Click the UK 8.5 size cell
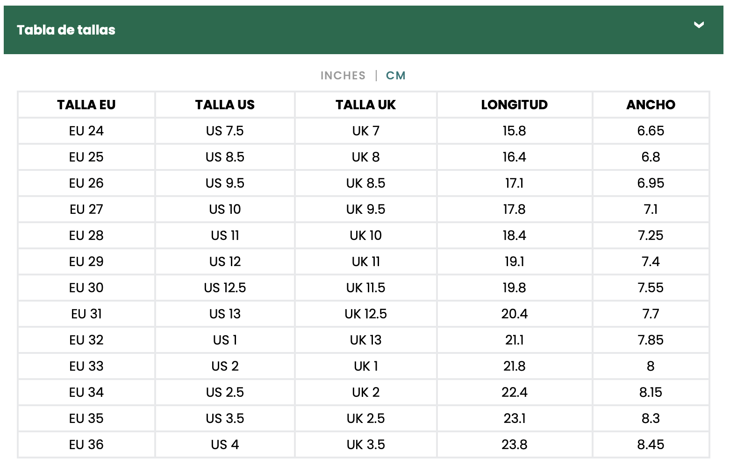This screenshot has width=730, height=465. 365,183
